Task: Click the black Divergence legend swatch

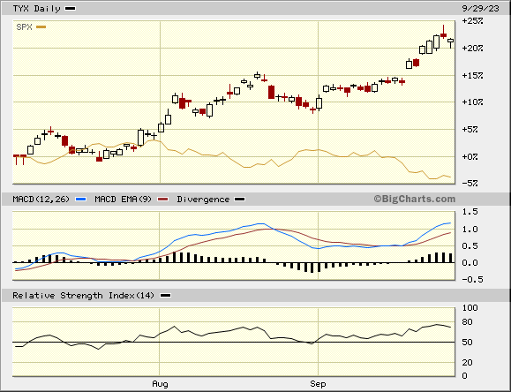Action: [x=240, y=199]
